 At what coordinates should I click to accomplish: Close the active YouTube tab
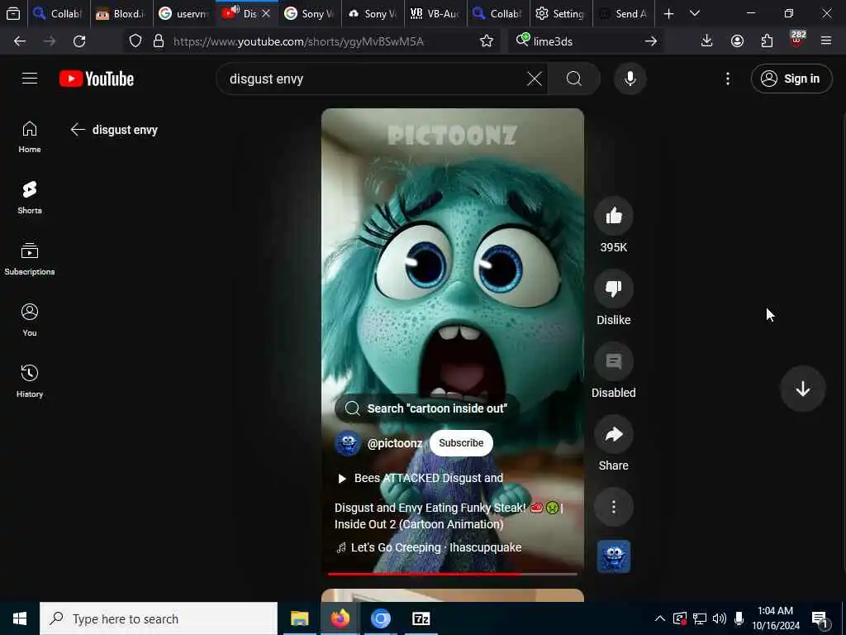(266, 14)
